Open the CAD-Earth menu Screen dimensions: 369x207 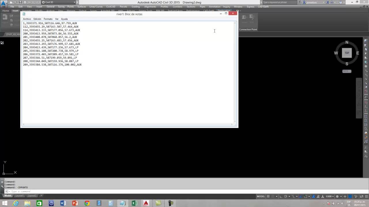tap(263, 7)
